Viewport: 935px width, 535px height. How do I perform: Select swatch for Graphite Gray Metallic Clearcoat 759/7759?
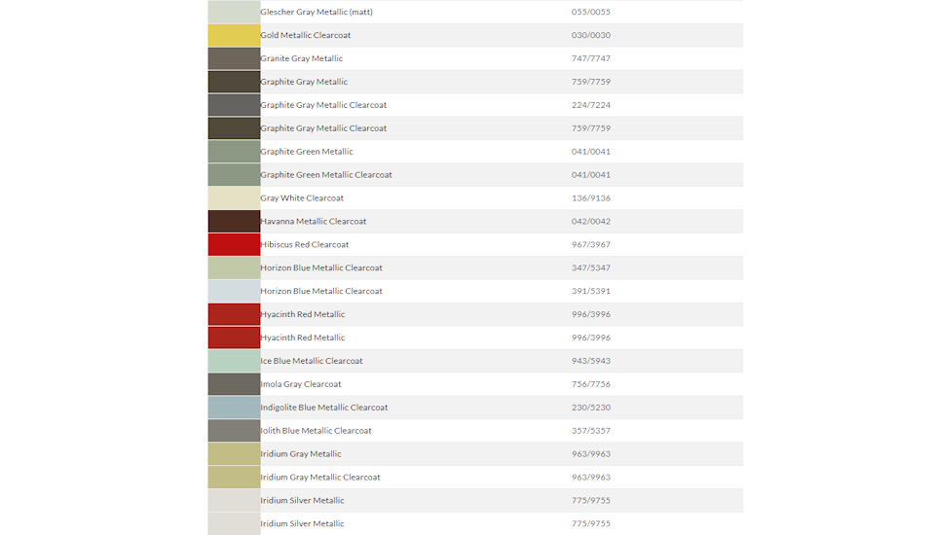234,128
